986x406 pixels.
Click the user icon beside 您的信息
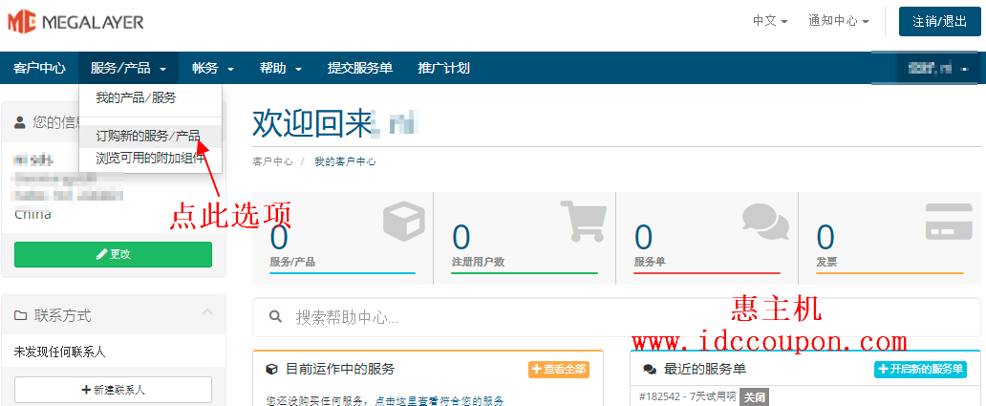[x=20, y=122]
